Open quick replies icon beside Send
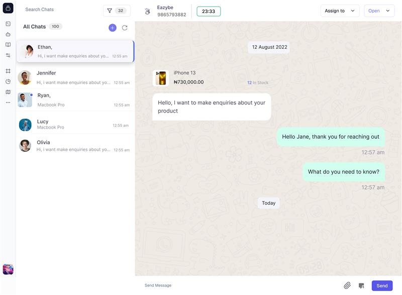The width and height of the screenshot is (402, 295). click(360, 284)
